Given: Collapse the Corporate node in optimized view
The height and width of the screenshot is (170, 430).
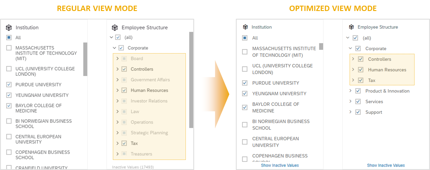Looking at the screenshot, I should [x=350, y=48].
